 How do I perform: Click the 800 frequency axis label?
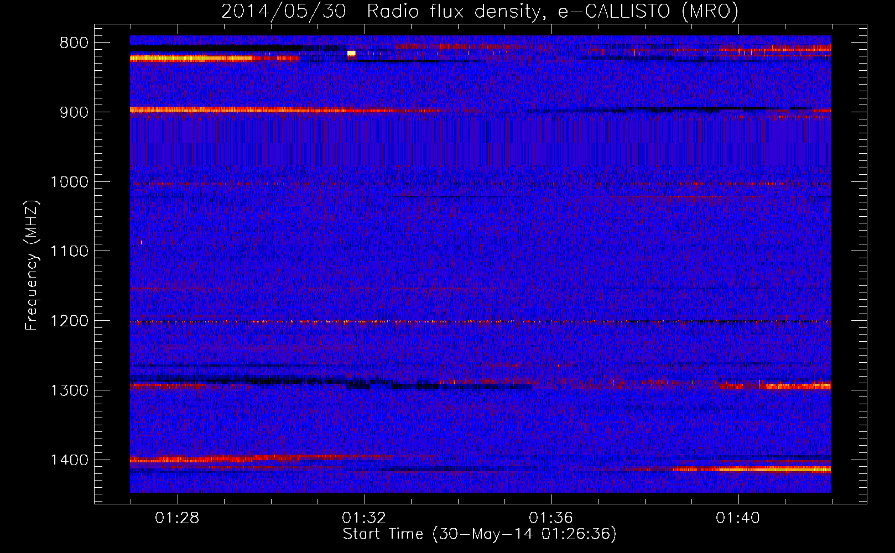(74, 43)
